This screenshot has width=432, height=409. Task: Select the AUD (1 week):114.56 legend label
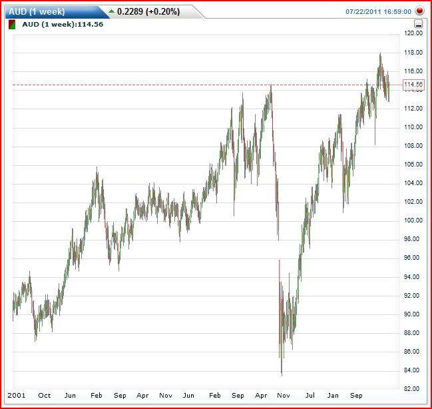(x=63, y=25)
